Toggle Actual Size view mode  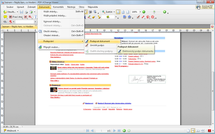pos(118,12)
